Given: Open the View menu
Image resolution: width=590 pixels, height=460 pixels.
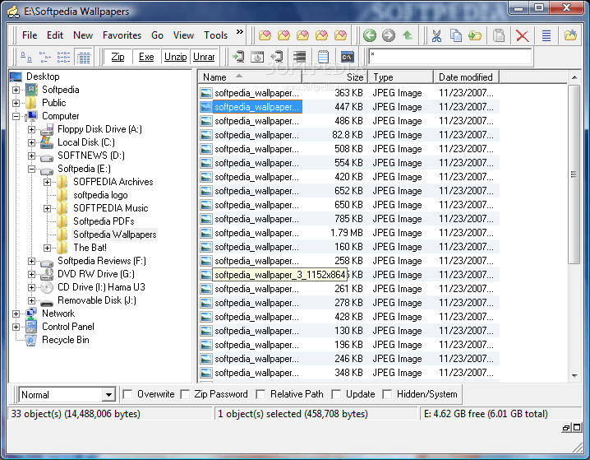Looking at the screenshot, I should pyautogui.click(x=183, y=35).
